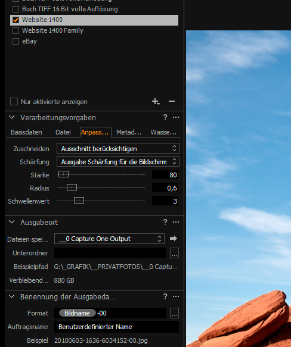Enable the Buch TIFF 16 Bit recipe
The width and height of the screenshot is (291, 347).
point(16,9)
